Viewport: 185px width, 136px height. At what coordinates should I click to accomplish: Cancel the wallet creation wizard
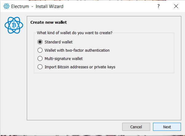pyautogui.click(x=136, y=127)
